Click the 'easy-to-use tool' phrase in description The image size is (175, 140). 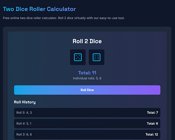[112, 18]
